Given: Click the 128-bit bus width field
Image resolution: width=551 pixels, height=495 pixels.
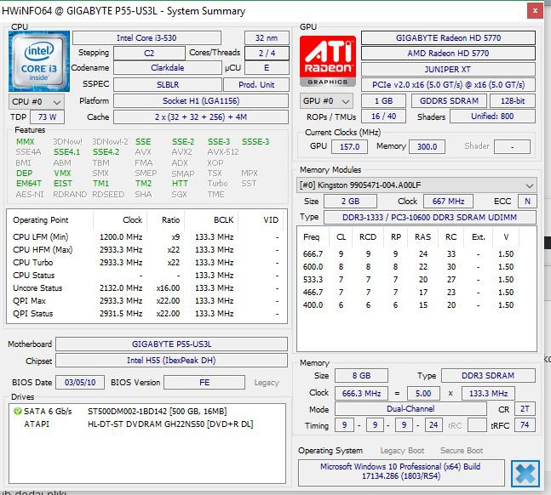Looking at the screenshot, I should point(513,100).
